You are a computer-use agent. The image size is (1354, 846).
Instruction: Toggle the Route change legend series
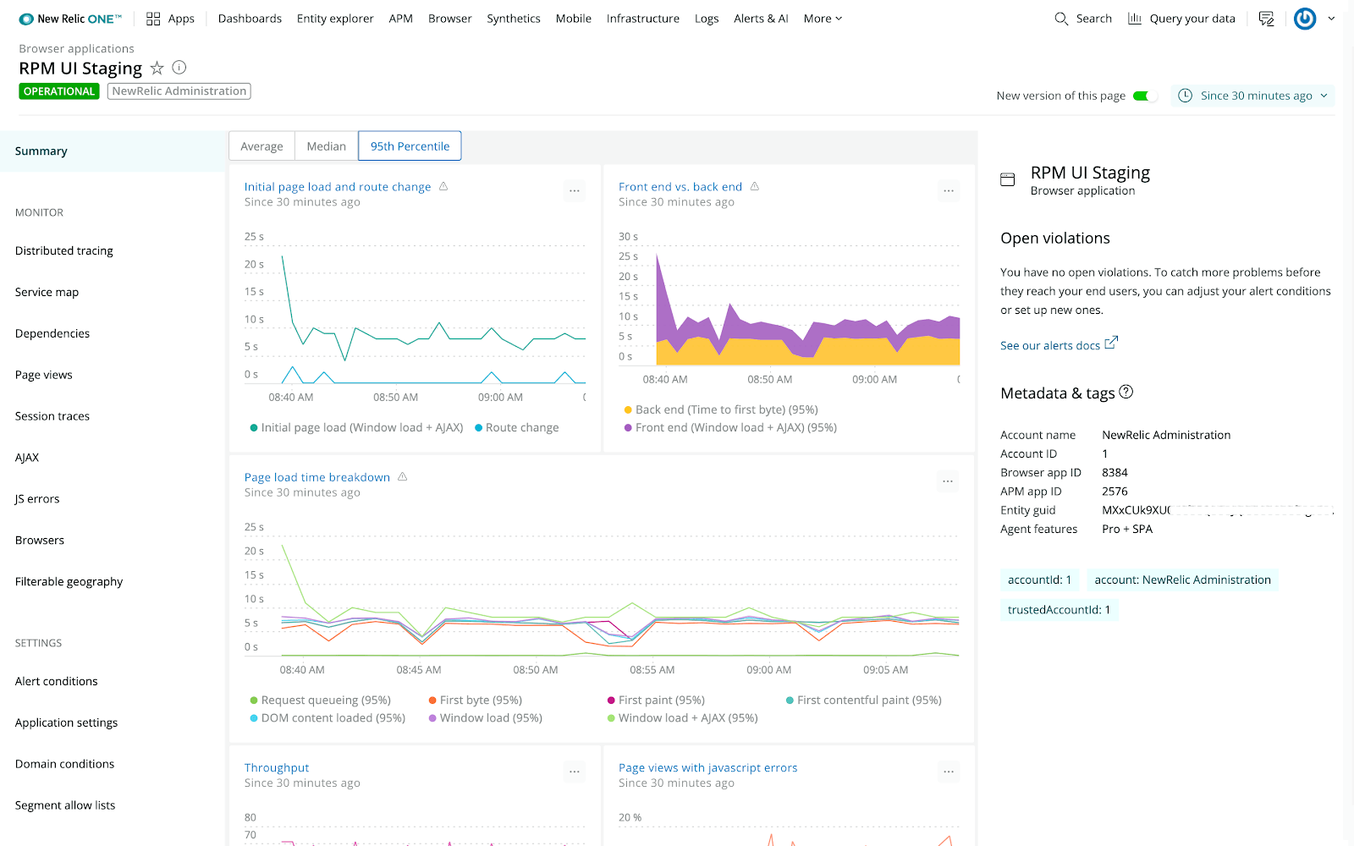click(x=517, y=428)
